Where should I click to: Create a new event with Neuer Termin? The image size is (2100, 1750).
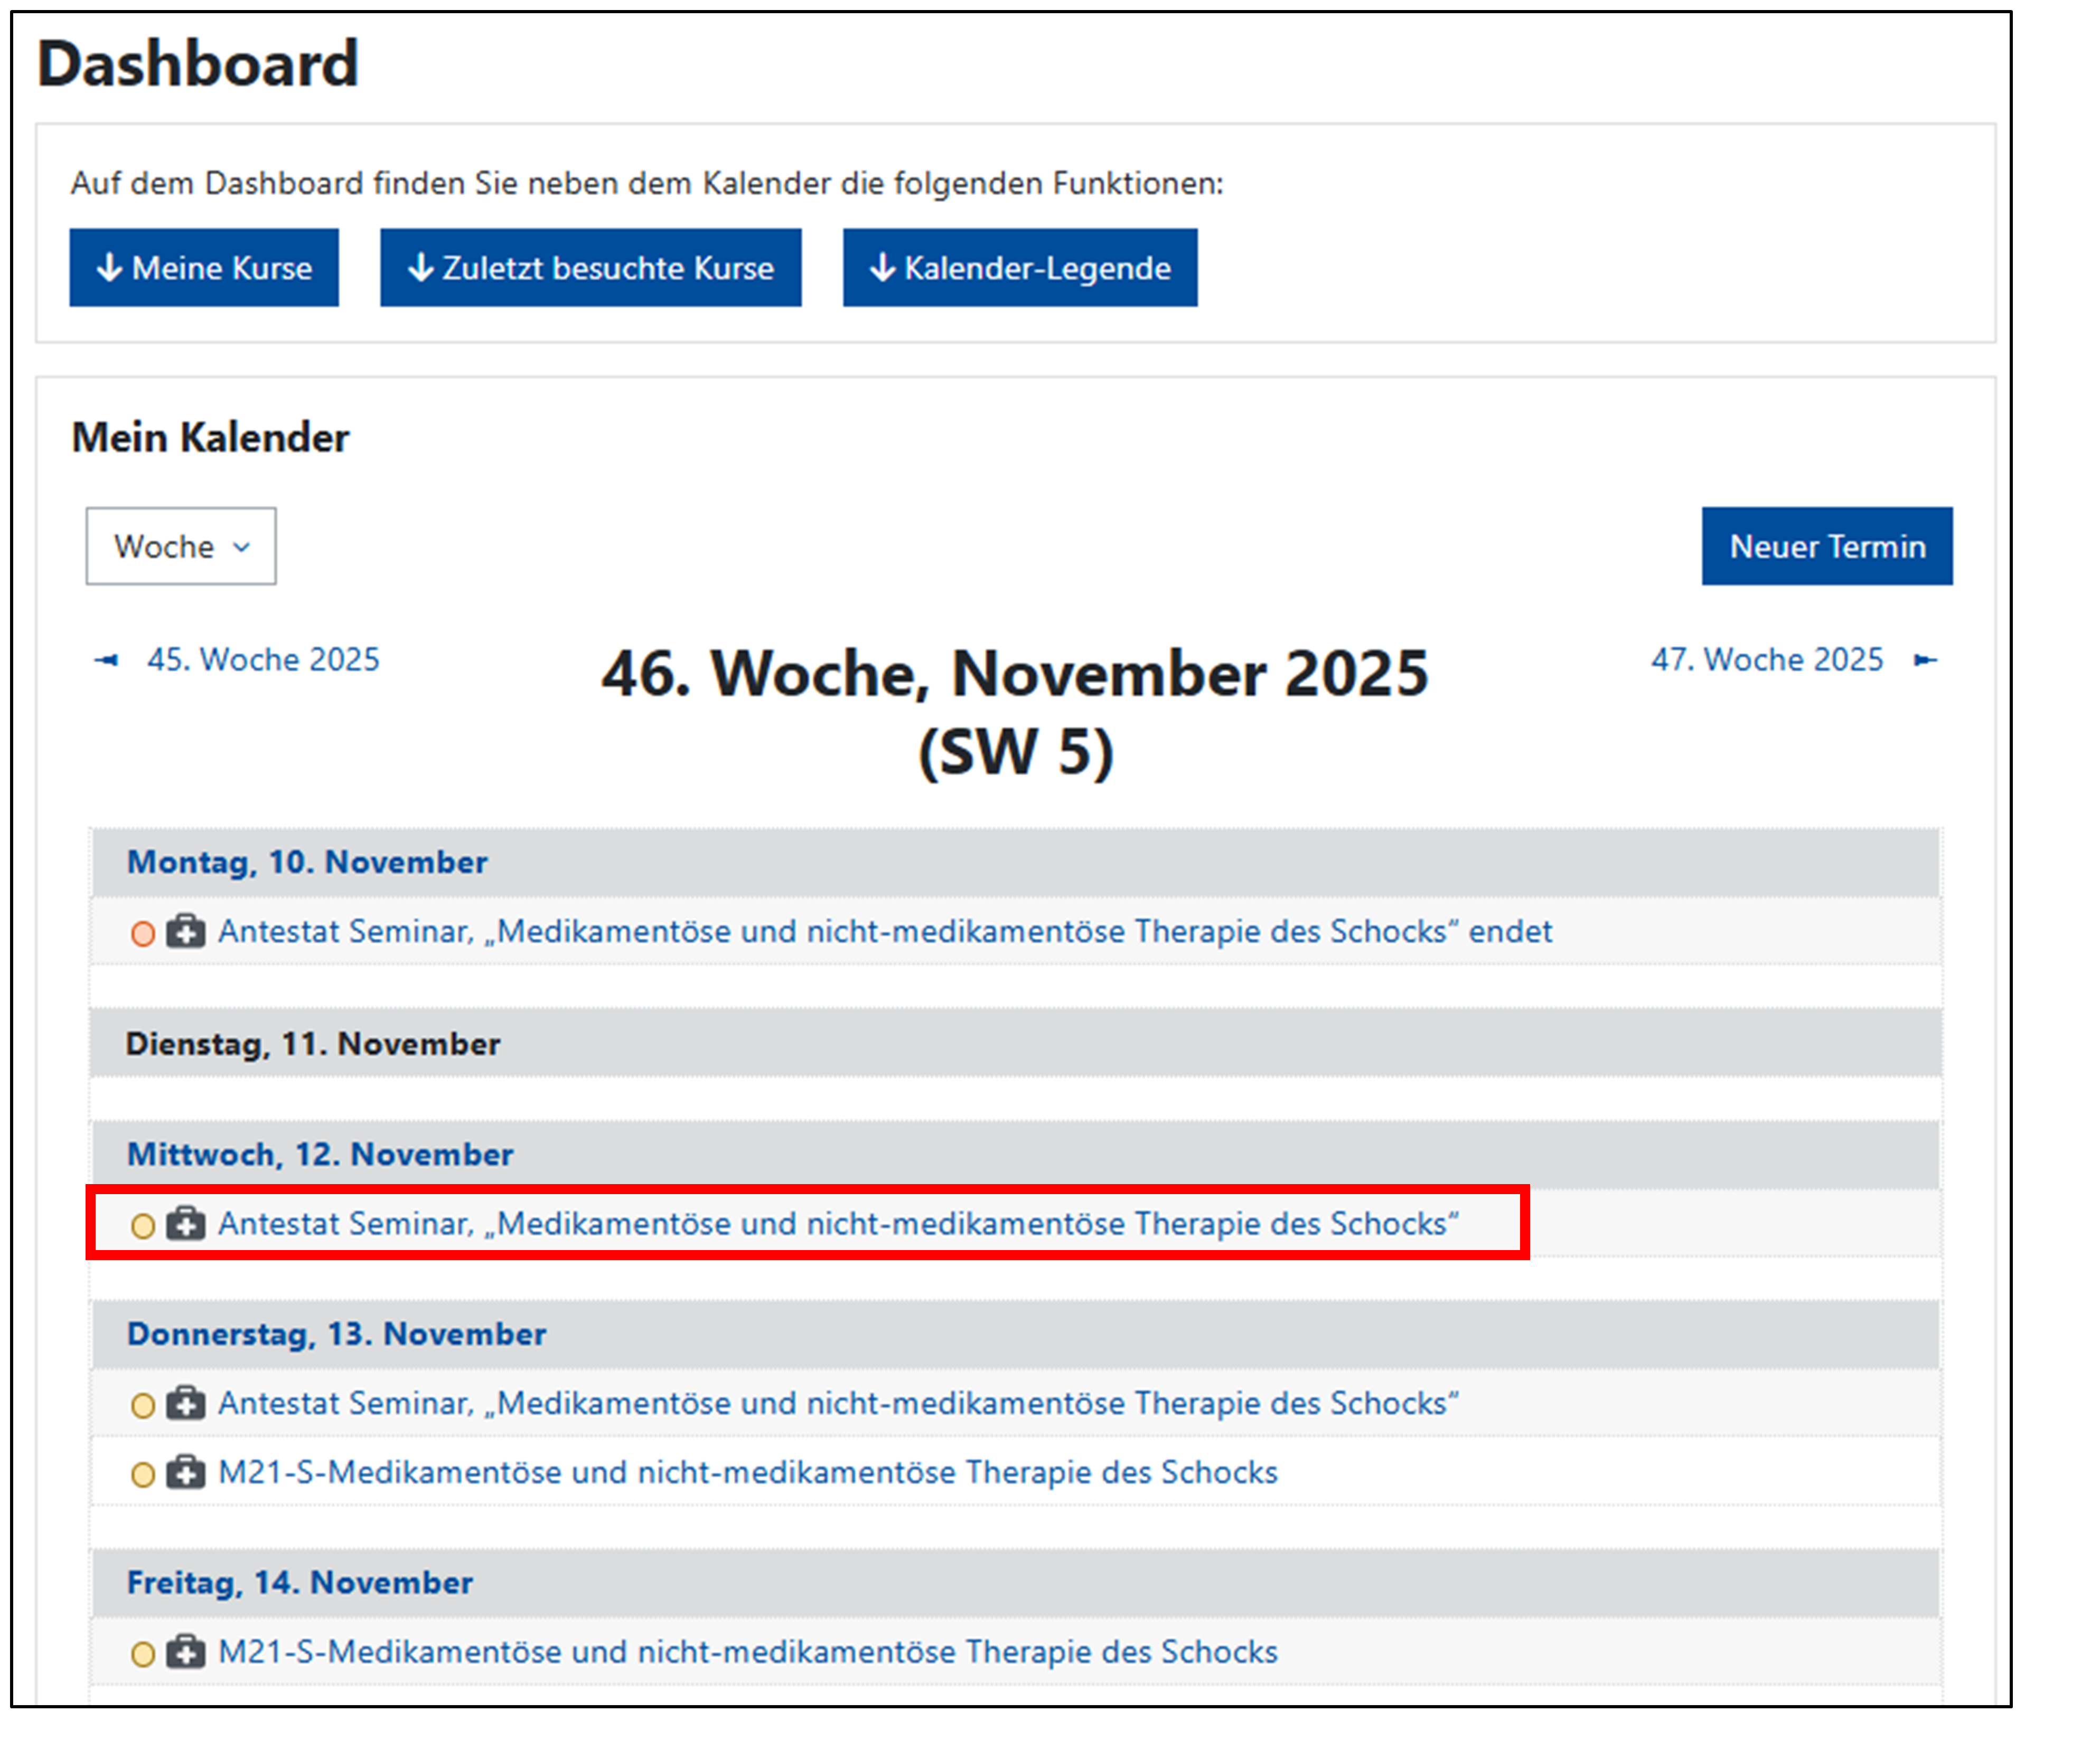pyautogui.click(x=1826, y=547)
